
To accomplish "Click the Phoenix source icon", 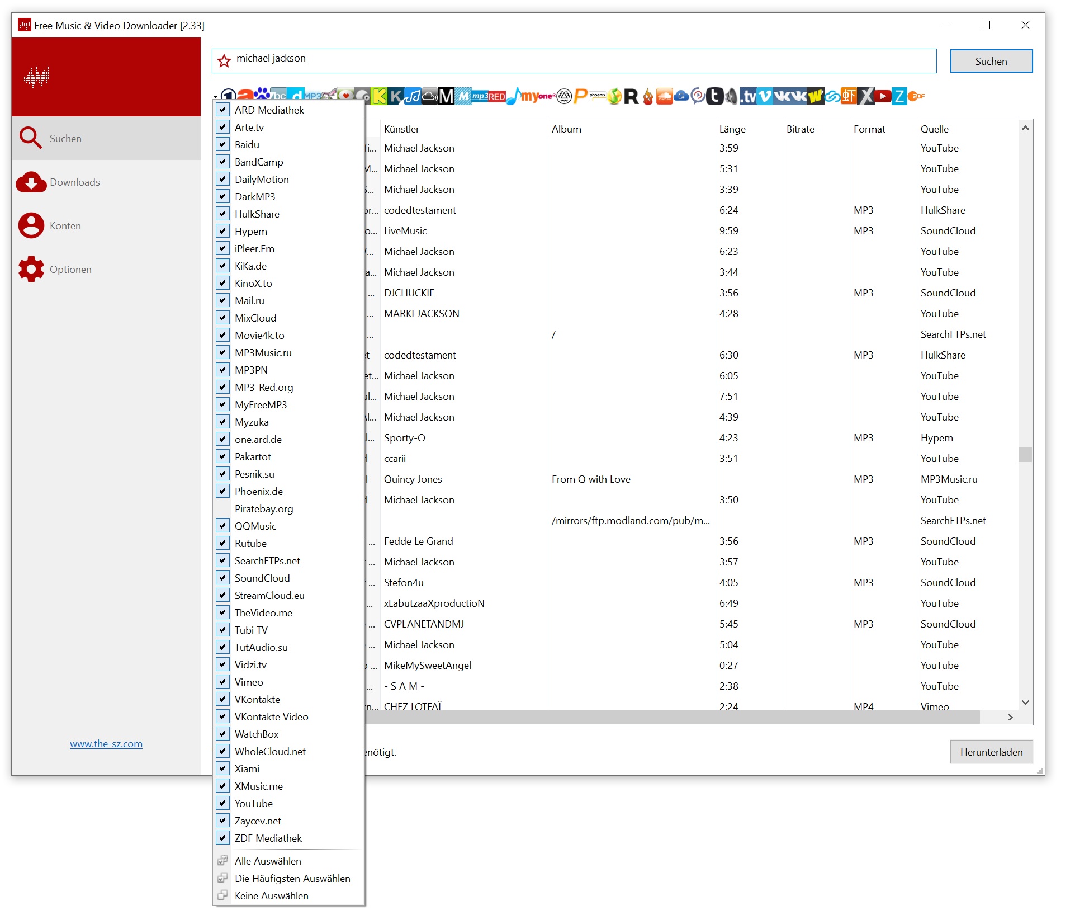I will coord(598,95).
